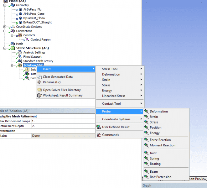Select the Contact Region tree item
The height and width of the screenshot is (188, 207).
point(40,39)
